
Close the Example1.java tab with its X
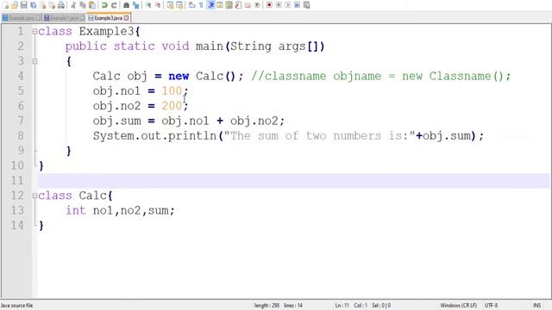click(x=82, y=18)
